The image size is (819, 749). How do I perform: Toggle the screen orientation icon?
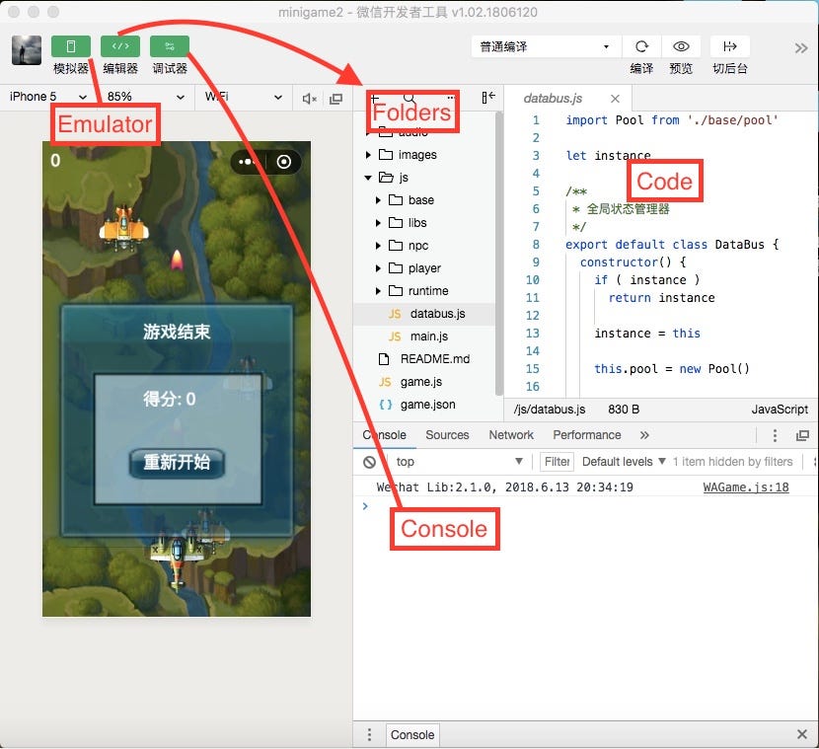tap(335, 98)
